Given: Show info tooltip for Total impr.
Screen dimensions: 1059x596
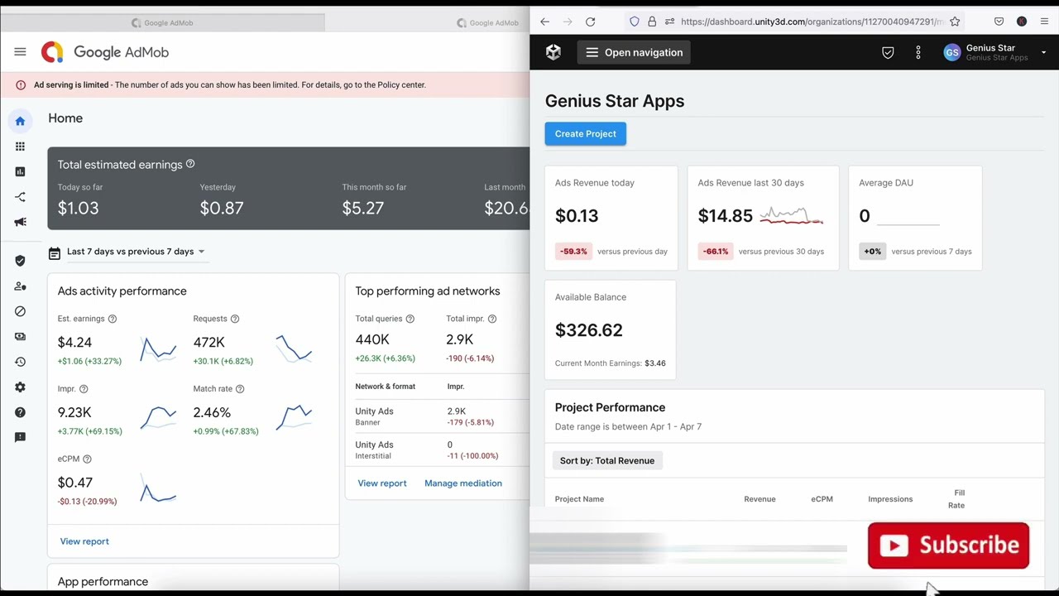Looking at the screenshot, I should pyautogui.click(x=492, y=319).
